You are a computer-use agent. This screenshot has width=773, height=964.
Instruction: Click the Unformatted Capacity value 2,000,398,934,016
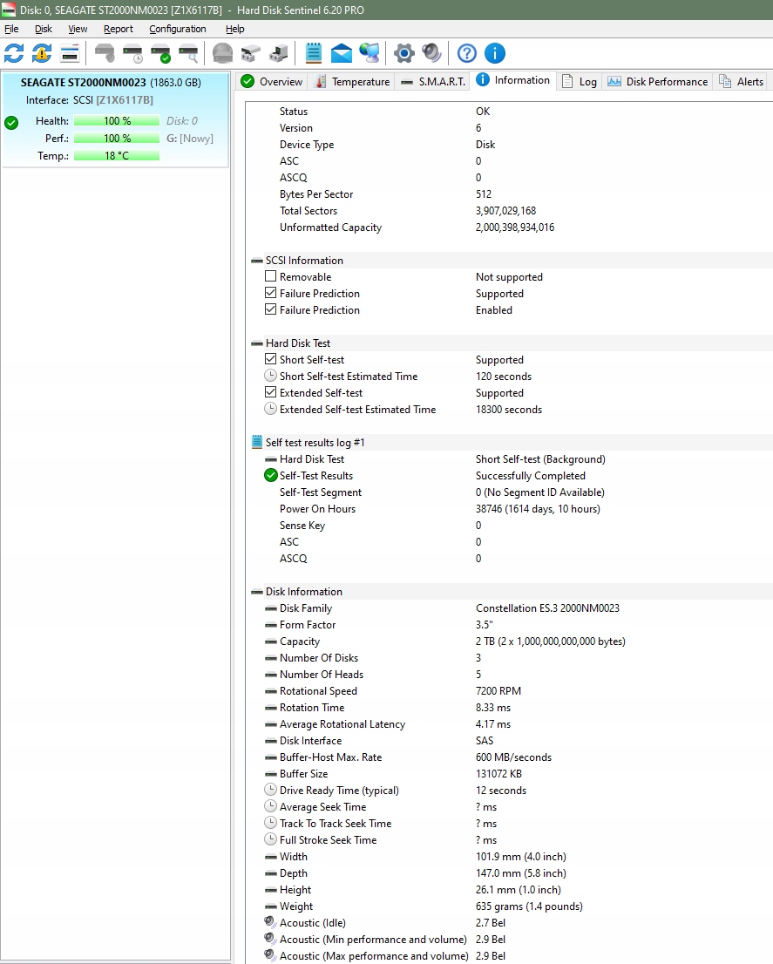[515, 227]
